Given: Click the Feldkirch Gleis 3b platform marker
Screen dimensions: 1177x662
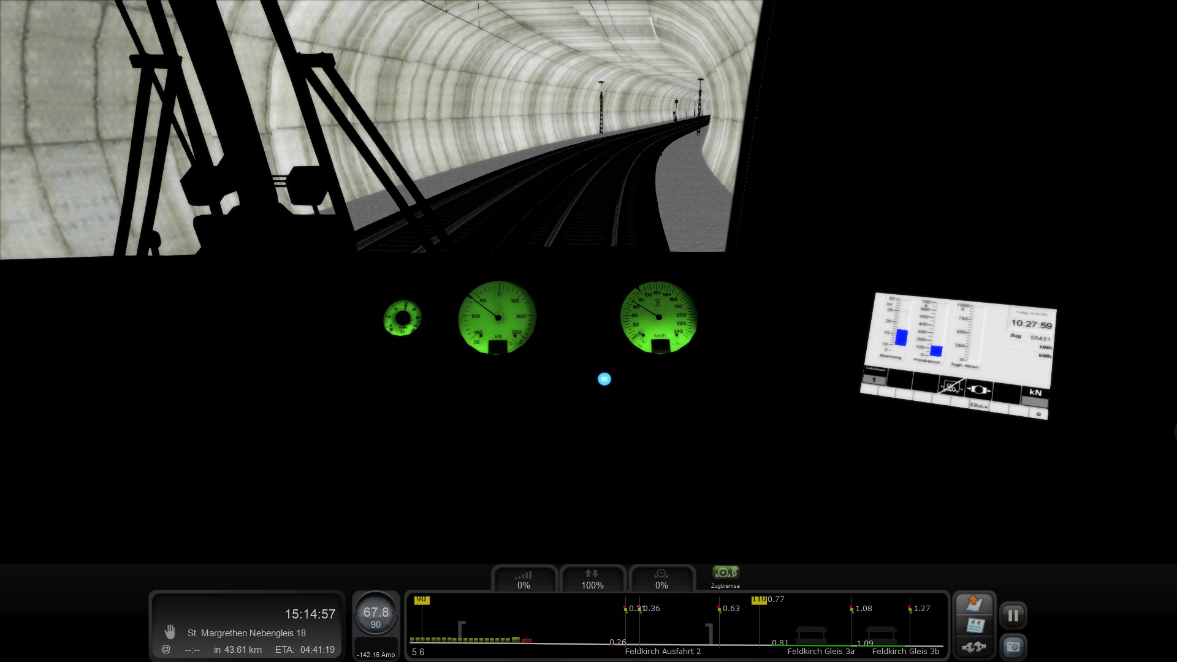Looking at the screenshot, I should 880,634.
